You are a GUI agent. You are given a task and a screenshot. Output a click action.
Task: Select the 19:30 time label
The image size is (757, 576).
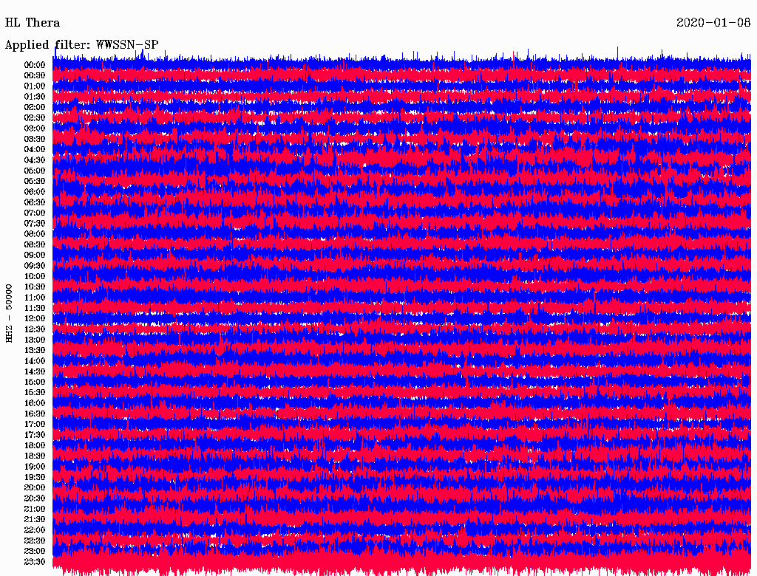pyautogui.click(x=34, y=478)
